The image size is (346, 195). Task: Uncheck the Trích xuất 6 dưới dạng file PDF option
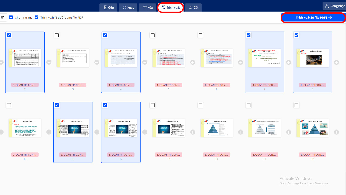(x=36, y=17)
